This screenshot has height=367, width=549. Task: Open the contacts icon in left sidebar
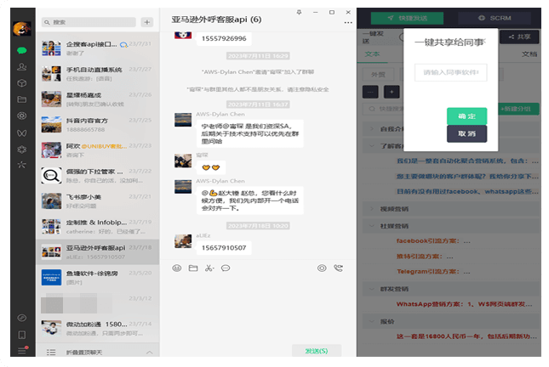tap(21, 67)
